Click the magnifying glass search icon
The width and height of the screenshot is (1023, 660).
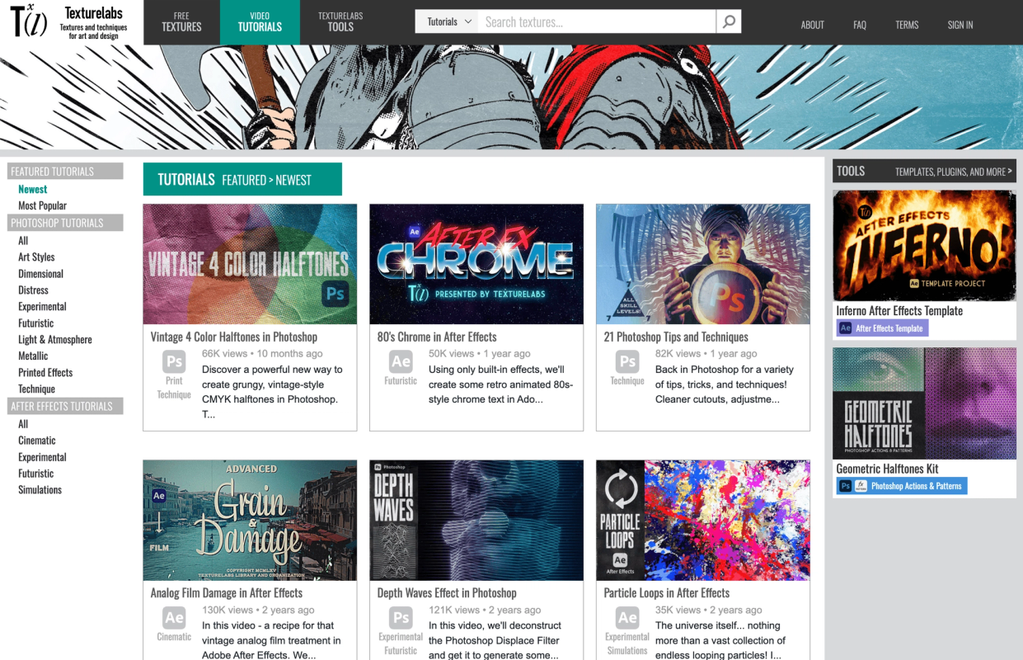[729, 22]
